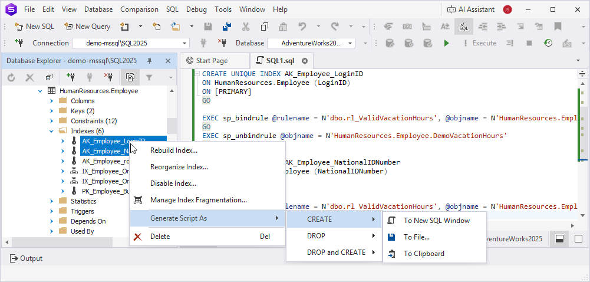Image resolution: width=590 pixels, height=282 pixels.
Task: Choose Disable Index... from context menu
Action: [x=207, y=183]
